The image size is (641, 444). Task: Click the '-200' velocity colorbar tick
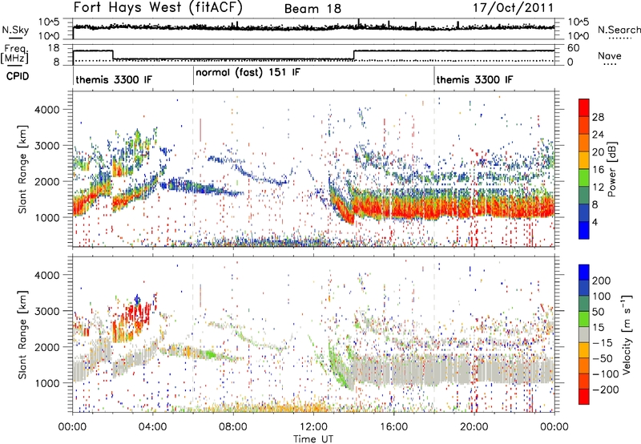click(x=605, y=390)
